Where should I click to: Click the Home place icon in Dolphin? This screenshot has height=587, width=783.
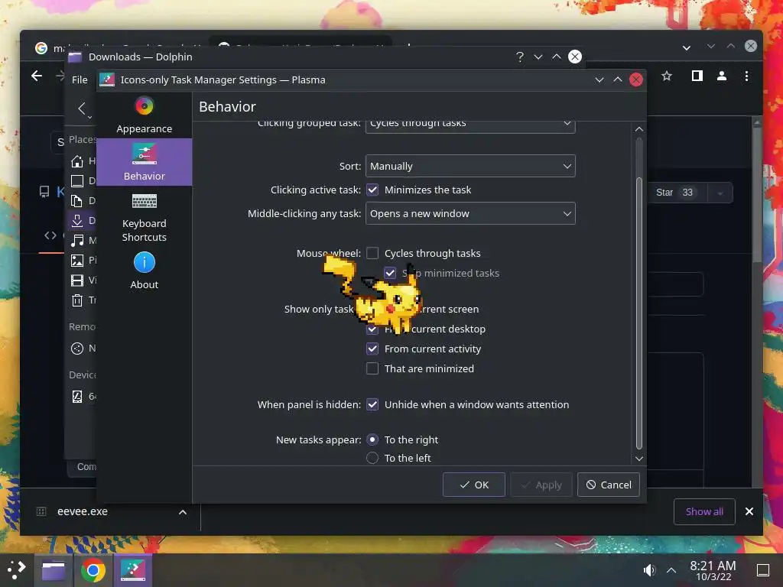click(x=77, y=161)
